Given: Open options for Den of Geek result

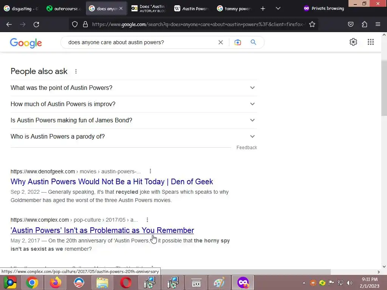Looking at the screenshot, I should point(150,171).
